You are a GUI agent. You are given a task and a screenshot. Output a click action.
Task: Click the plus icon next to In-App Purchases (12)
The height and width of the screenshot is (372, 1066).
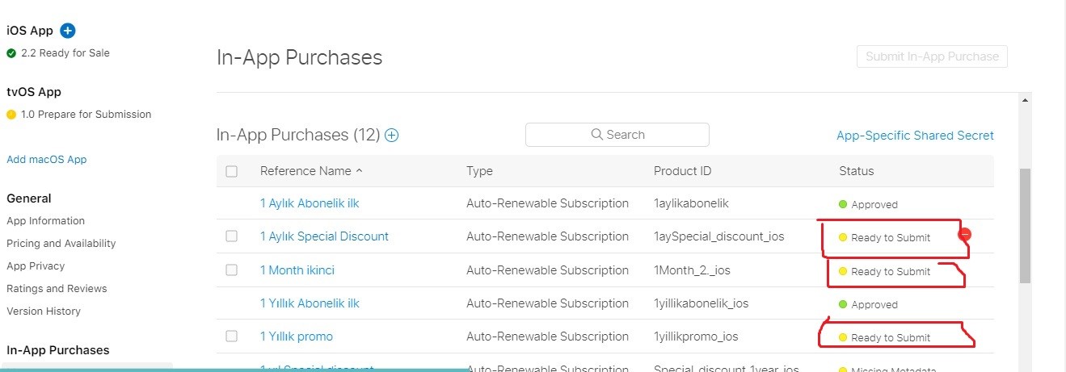(392, 136)
